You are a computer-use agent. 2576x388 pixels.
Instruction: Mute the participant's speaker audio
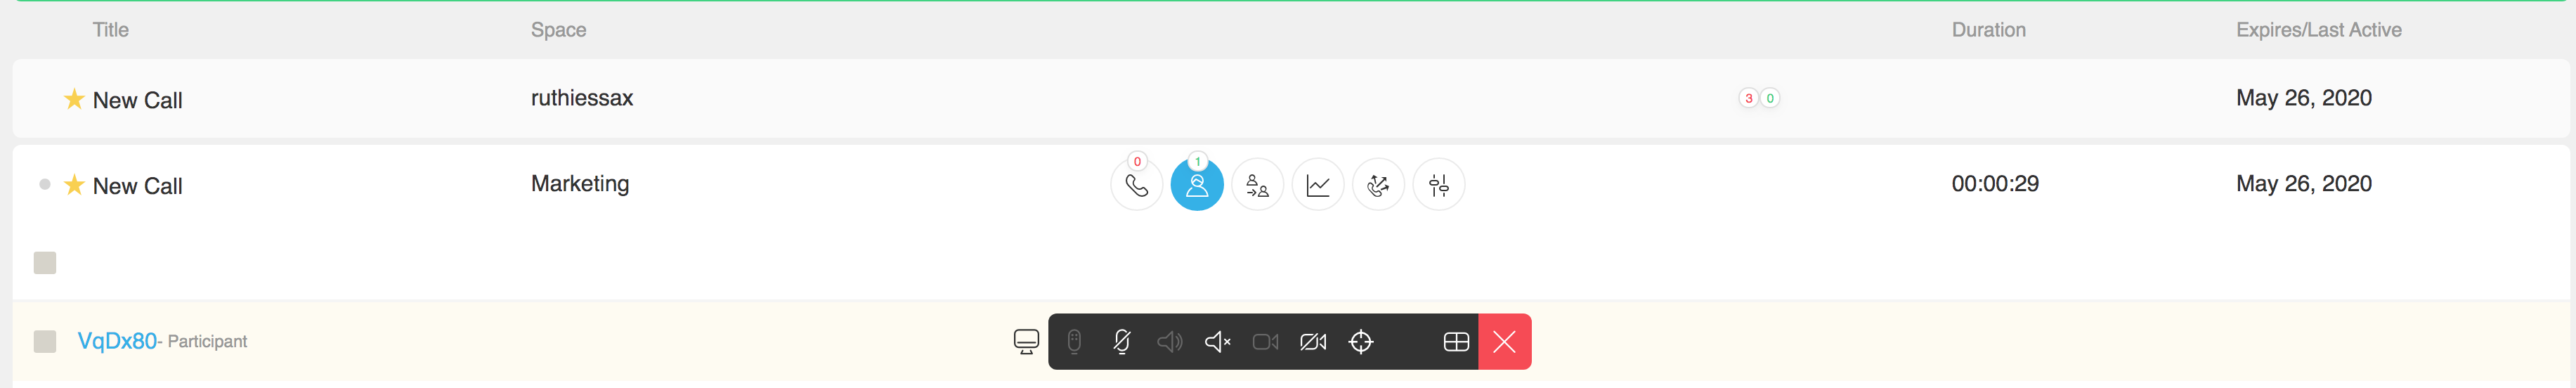[x=1217, y=342]
